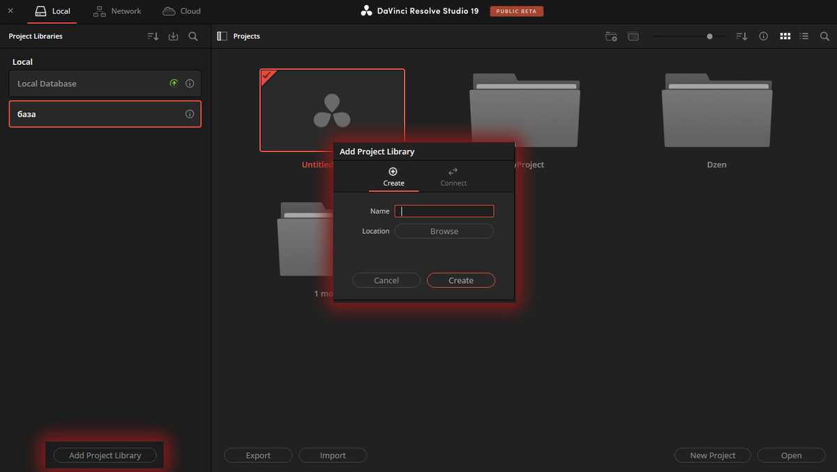Open the Projects sort order menu
This screenshot has height=472, width=837.
coord(742,36)
